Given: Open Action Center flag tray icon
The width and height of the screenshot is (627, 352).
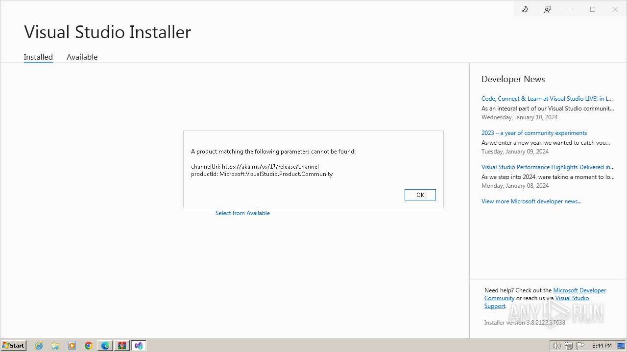Looking at the screenshot, I should (580, 346).
